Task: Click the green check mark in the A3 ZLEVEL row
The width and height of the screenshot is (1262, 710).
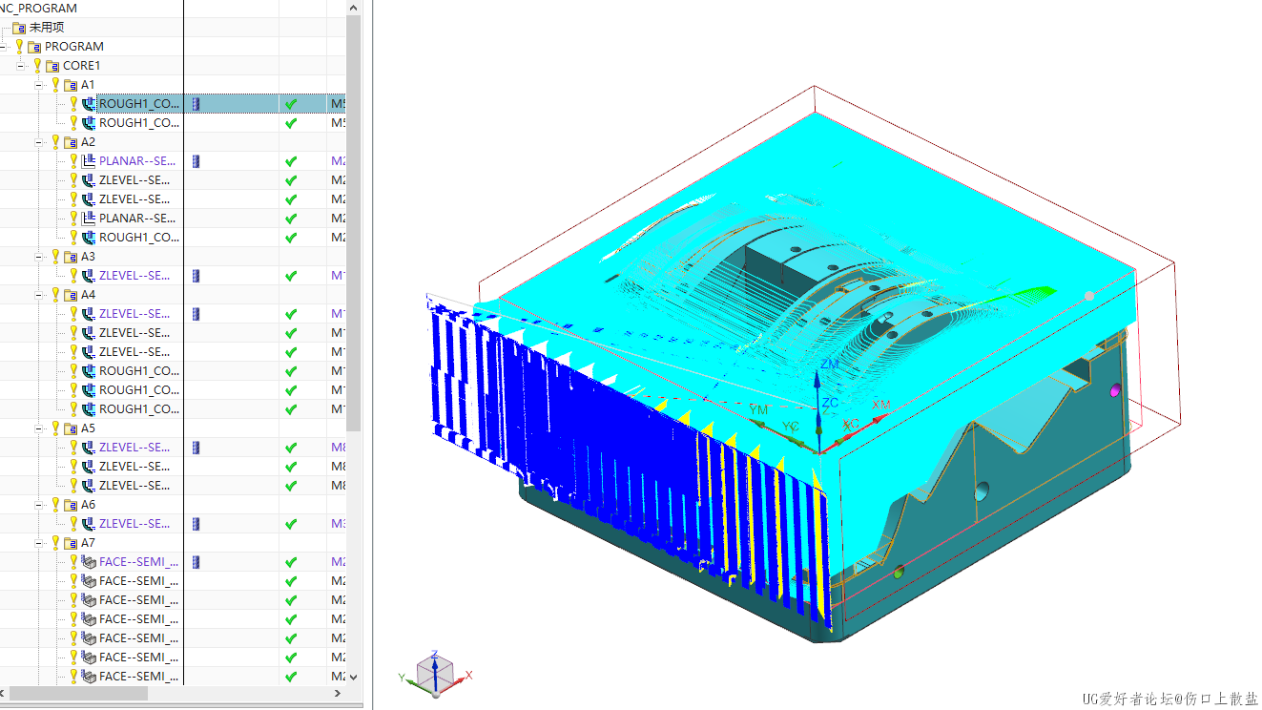Action: click(x=291, y=276)
